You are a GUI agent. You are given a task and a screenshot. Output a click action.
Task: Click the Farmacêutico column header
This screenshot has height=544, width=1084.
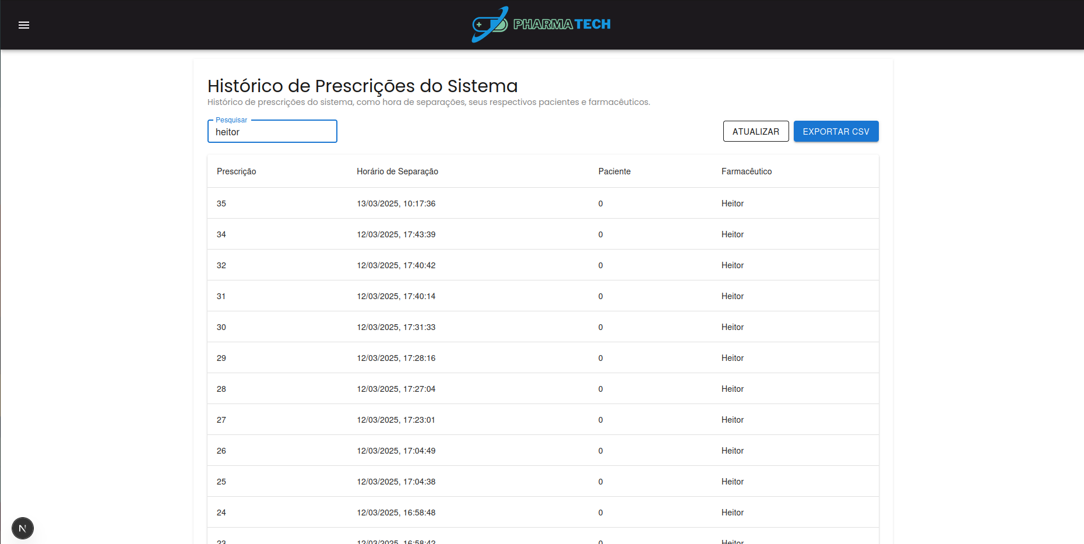tap(747, 171)
